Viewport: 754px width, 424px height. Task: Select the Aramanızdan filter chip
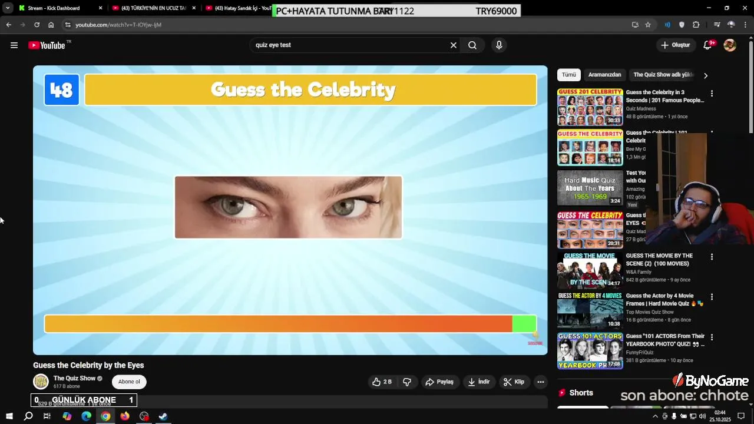tap(604, 75)
